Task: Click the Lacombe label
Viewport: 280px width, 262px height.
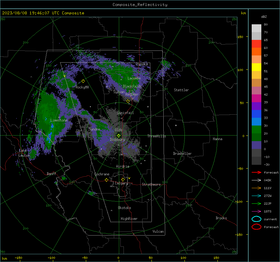Action: click(x=134, y=78)
